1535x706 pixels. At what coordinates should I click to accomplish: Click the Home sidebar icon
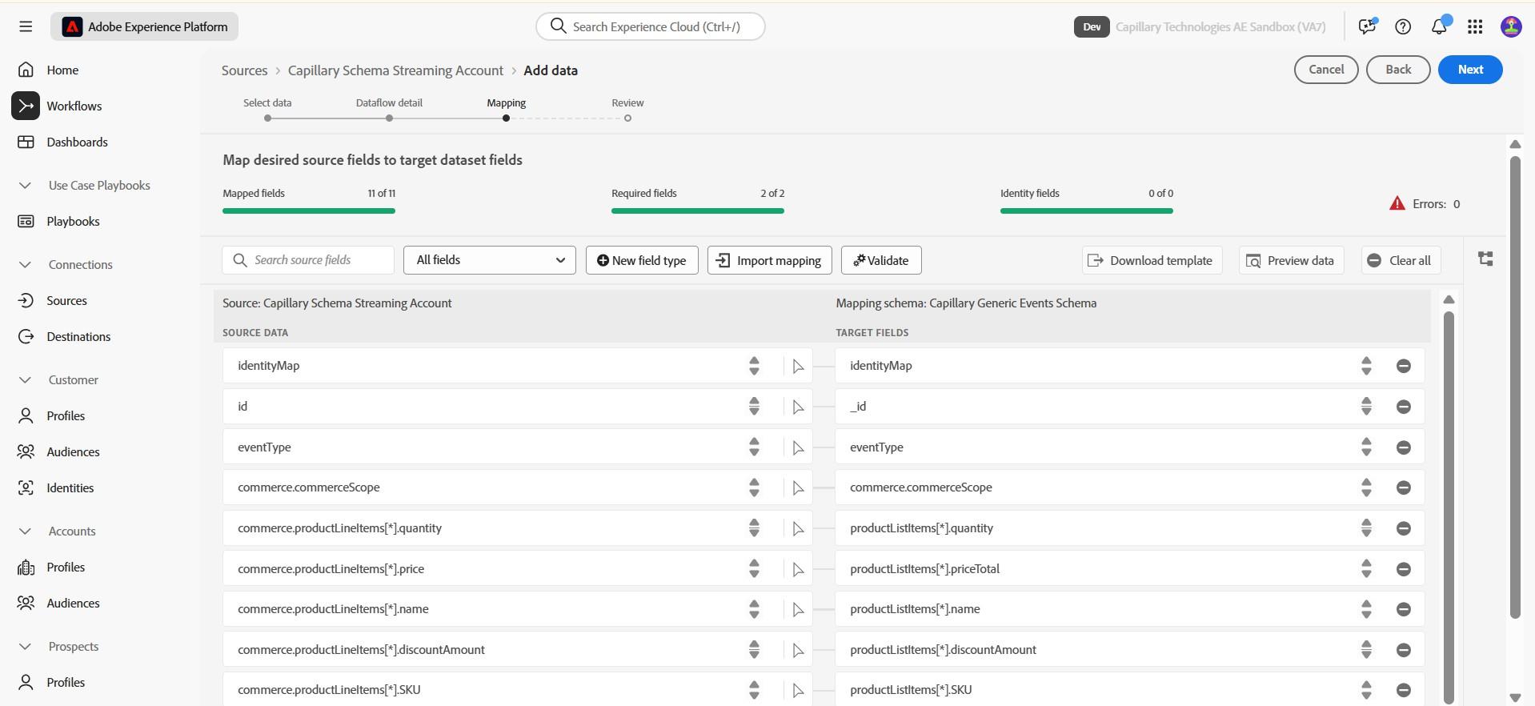(x=26, y=70)
